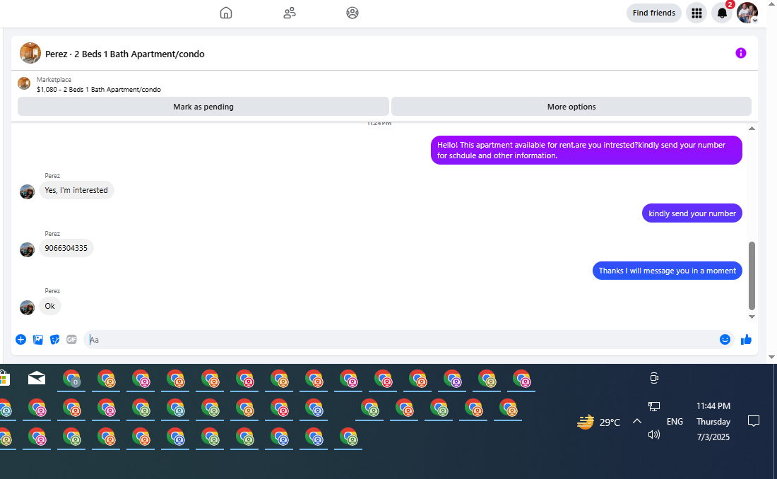The image size is (777, 479).
Task: Choose a sticker with the sticker icon
Action: point(54,340)
